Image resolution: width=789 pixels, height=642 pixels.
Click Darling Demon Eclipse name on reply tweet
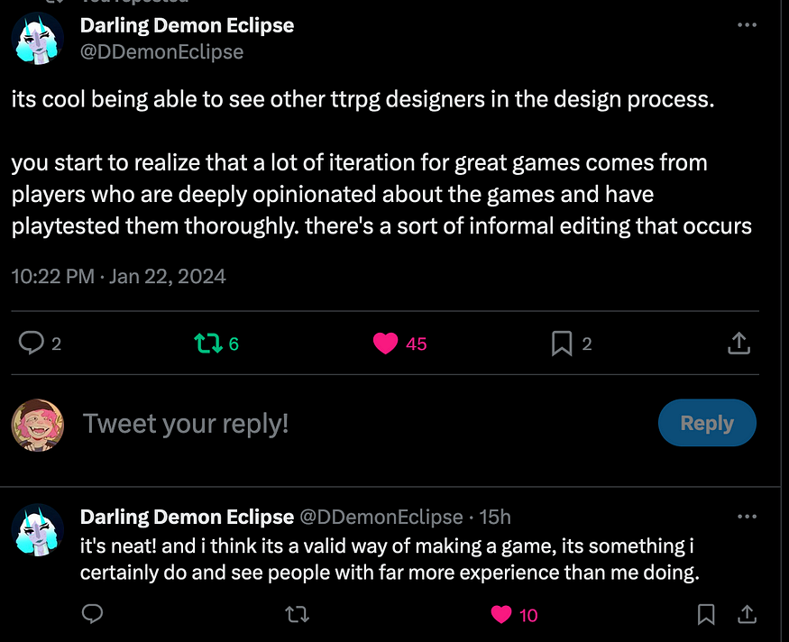(x=187, y=517)
